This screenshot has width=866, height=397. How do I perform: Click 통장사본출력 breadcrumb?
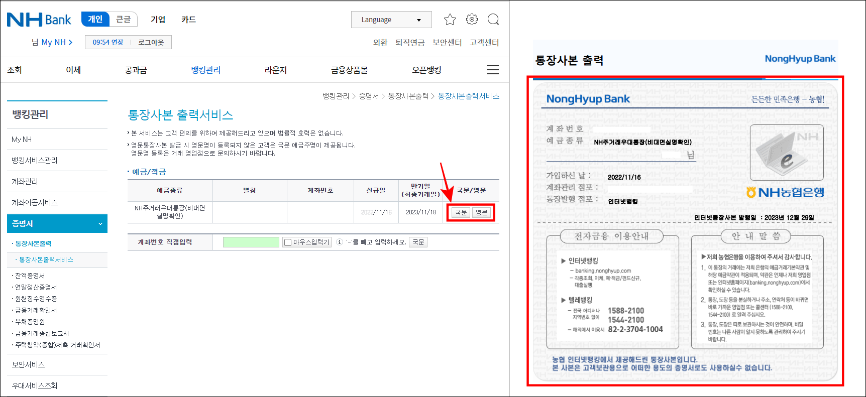(408, 96)
